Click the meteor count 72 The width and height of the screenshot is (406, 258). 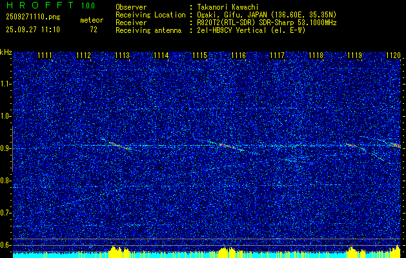[94, 30]
